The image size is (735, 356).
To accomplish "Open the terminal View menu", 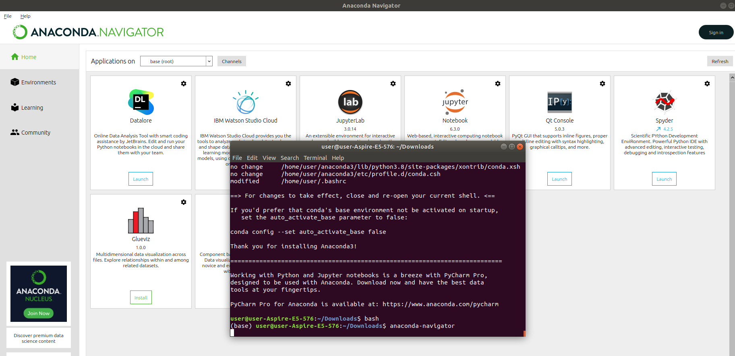I will (x=269, y=158).
